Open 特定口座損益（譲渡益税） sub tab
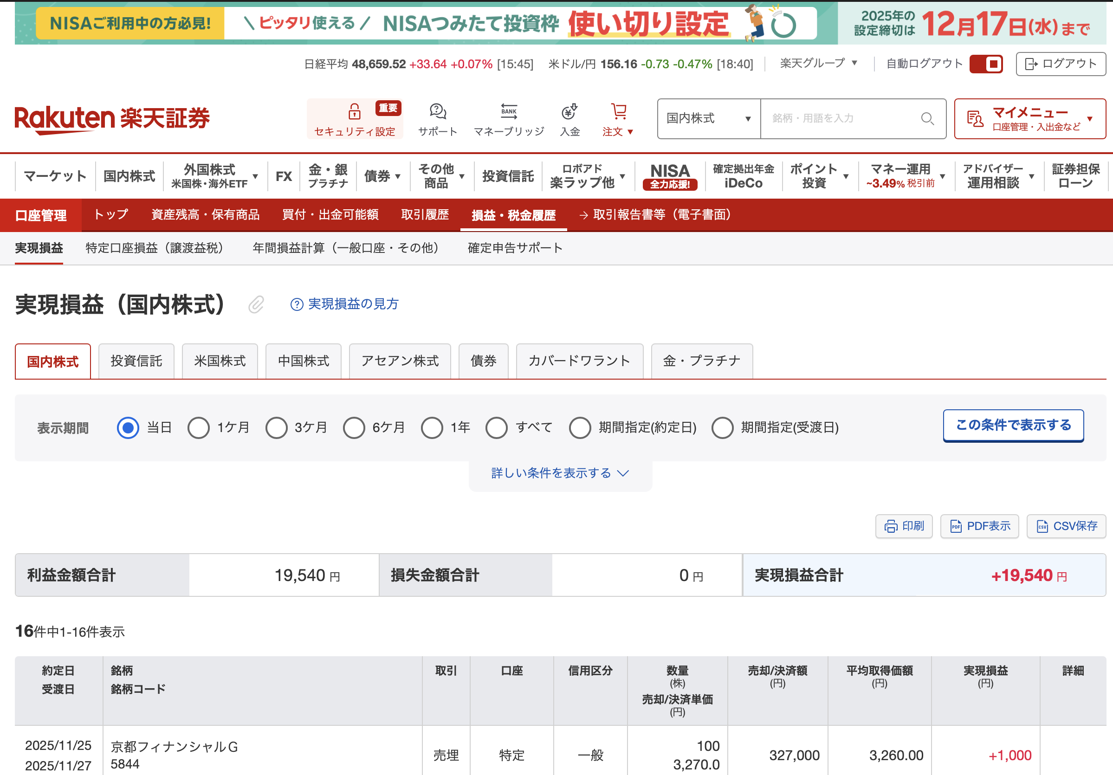1113x775 pixels. (154, 248)
